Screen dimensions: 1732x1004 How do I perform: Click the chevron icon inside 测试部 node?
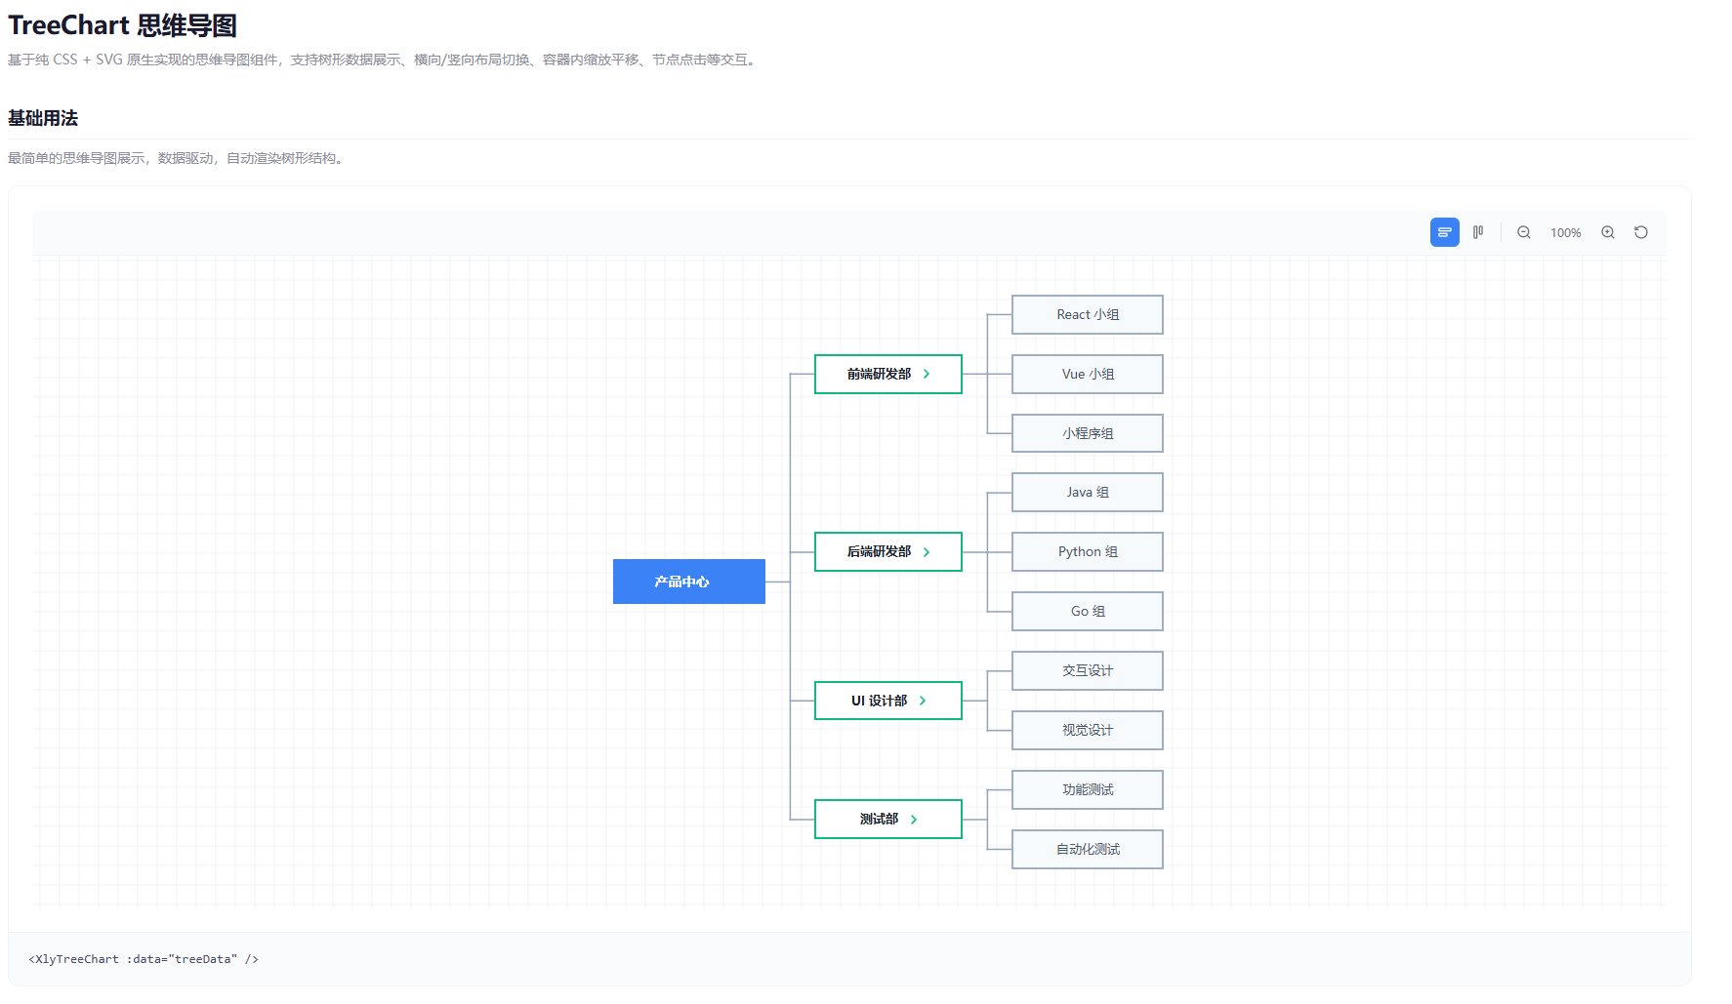click(914, 819)
